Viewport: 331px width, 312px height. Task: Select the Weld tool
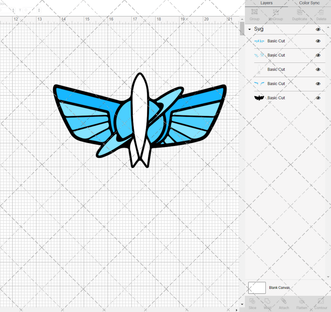(267, 303)
